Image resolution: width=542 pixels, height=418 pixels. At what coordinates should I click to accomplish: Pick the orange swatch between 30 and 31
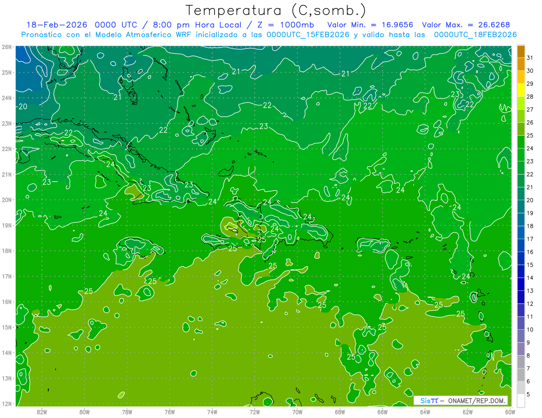click(x=521, y=64)
